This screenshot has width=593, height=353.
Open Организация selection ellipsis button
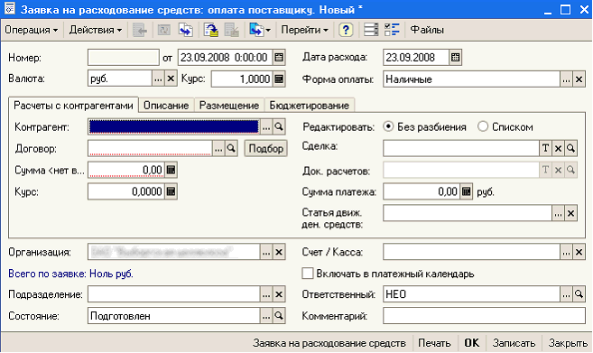[x=266, y=252]
